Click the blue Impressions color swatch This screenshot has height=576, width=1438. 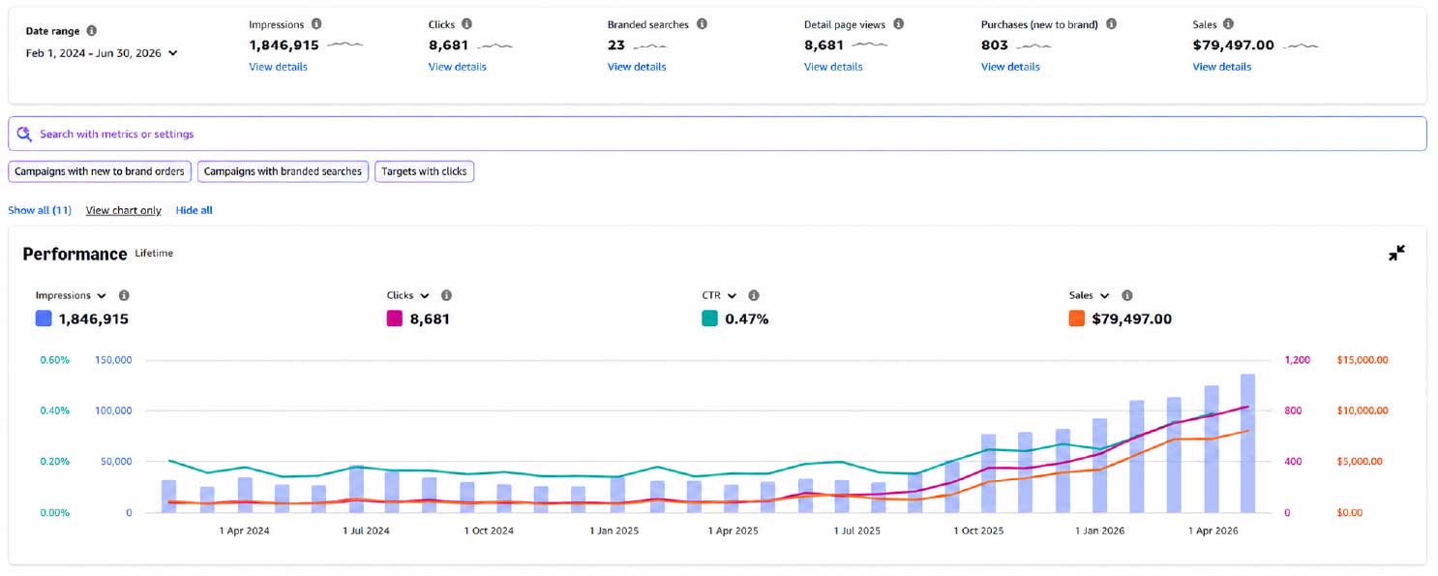[x=44, y=318]
